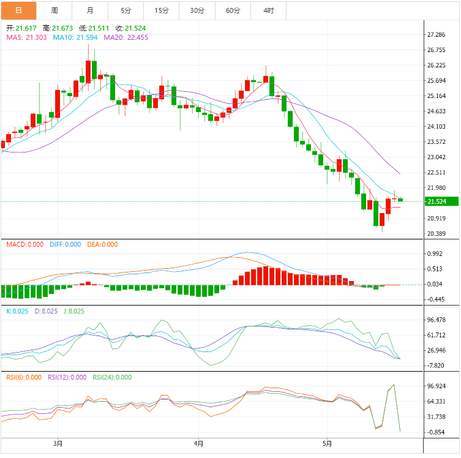Screen dimensions: 461x458
Task: Click the 20.389 price axis label
Action: click(437, 233)
